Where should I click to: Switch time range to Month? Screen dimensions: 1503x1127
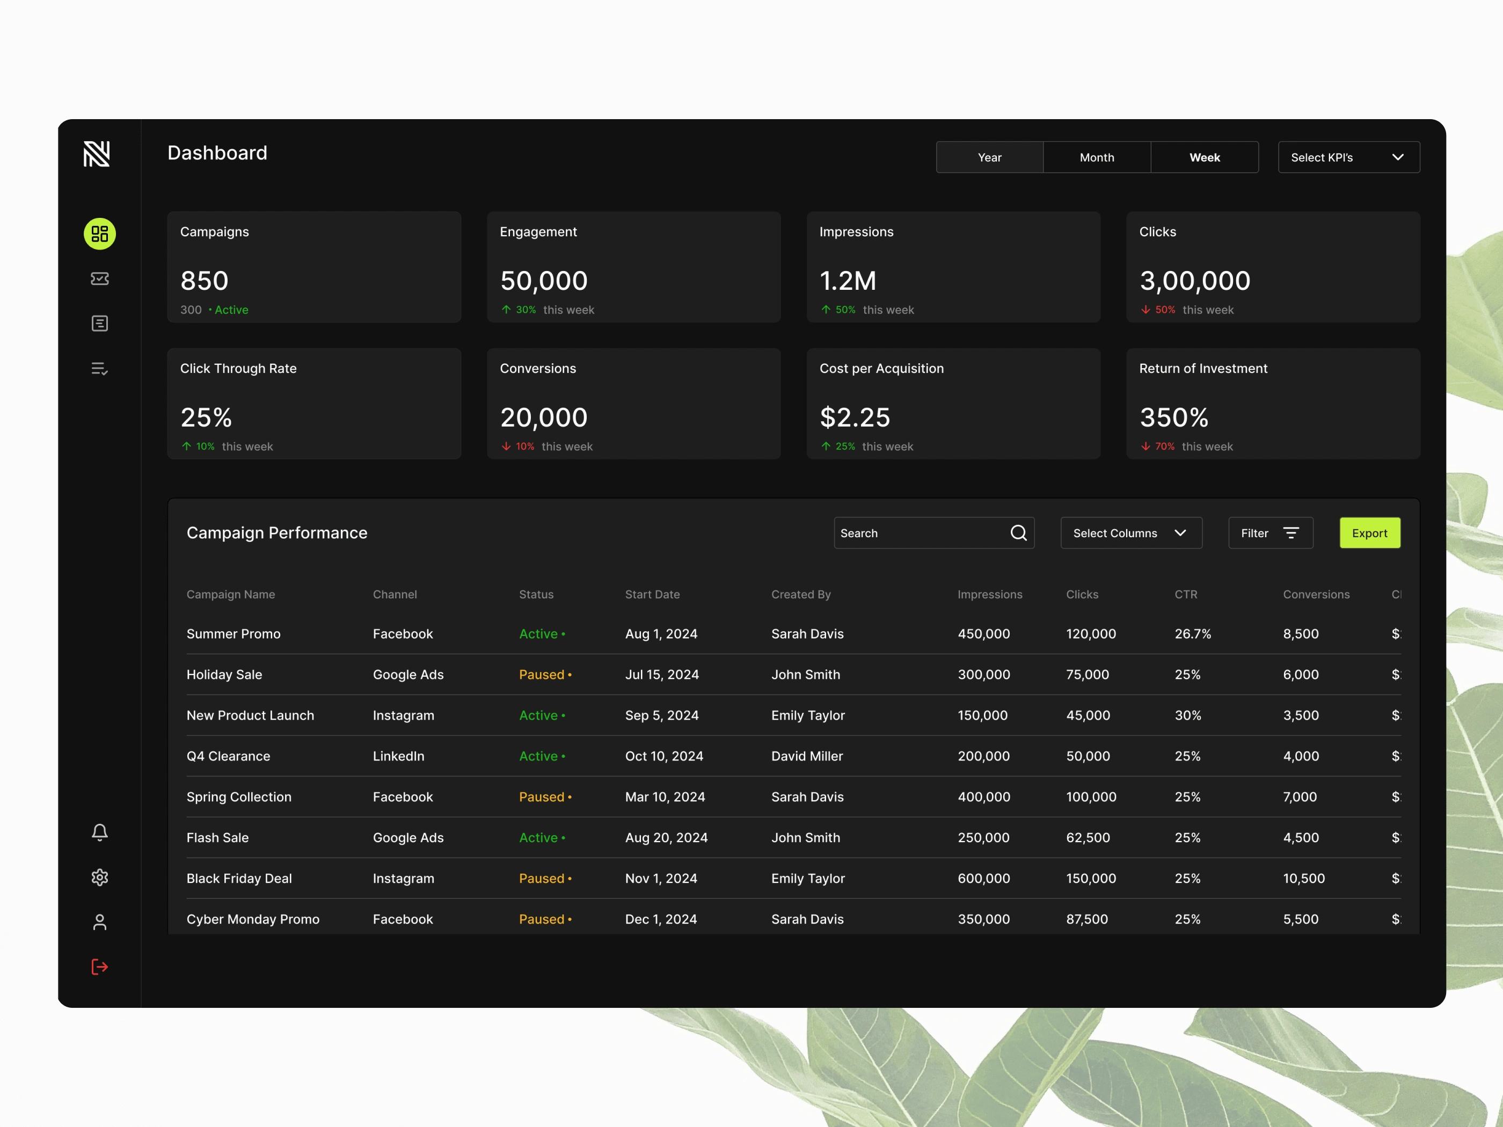[1097, 158]
